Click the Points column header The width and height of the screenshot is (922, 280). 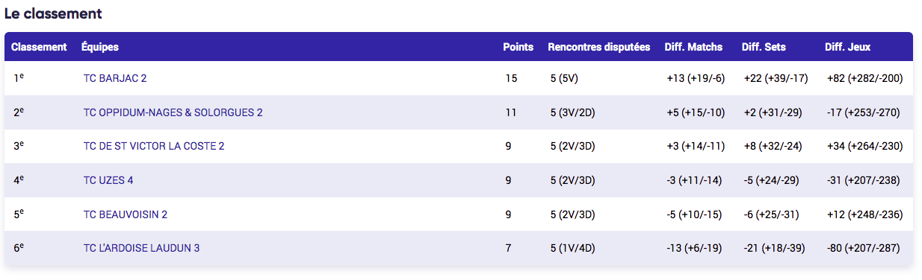point(518,47)
